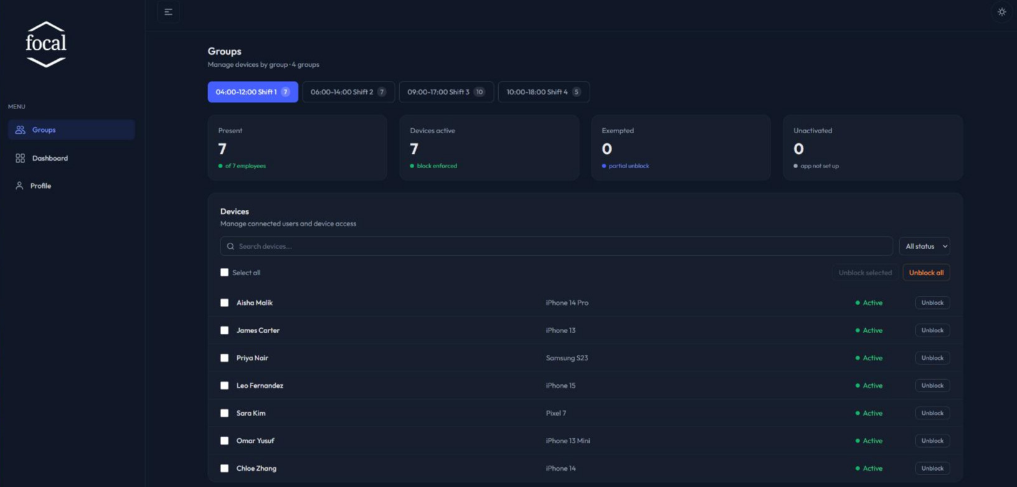Click the Groups people icon in the sidebar
The image size is (1017, 487).
[x=20, y=130]
